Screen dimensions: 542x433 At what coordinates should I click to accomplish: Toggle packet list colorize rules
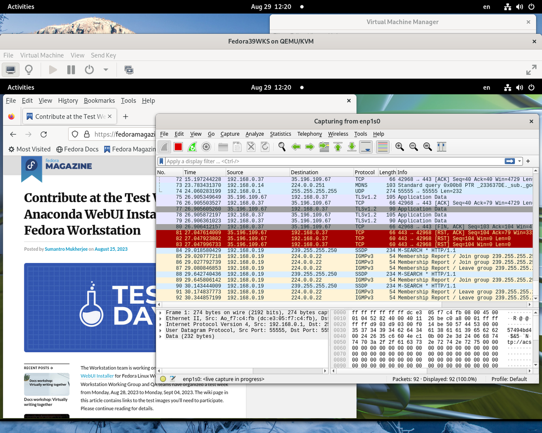tap(383, 147)
